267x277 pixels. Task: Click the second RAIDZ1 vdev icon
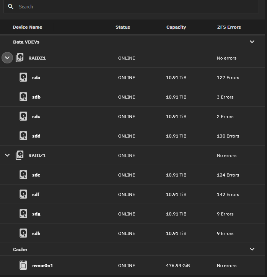tap(20, 156)
